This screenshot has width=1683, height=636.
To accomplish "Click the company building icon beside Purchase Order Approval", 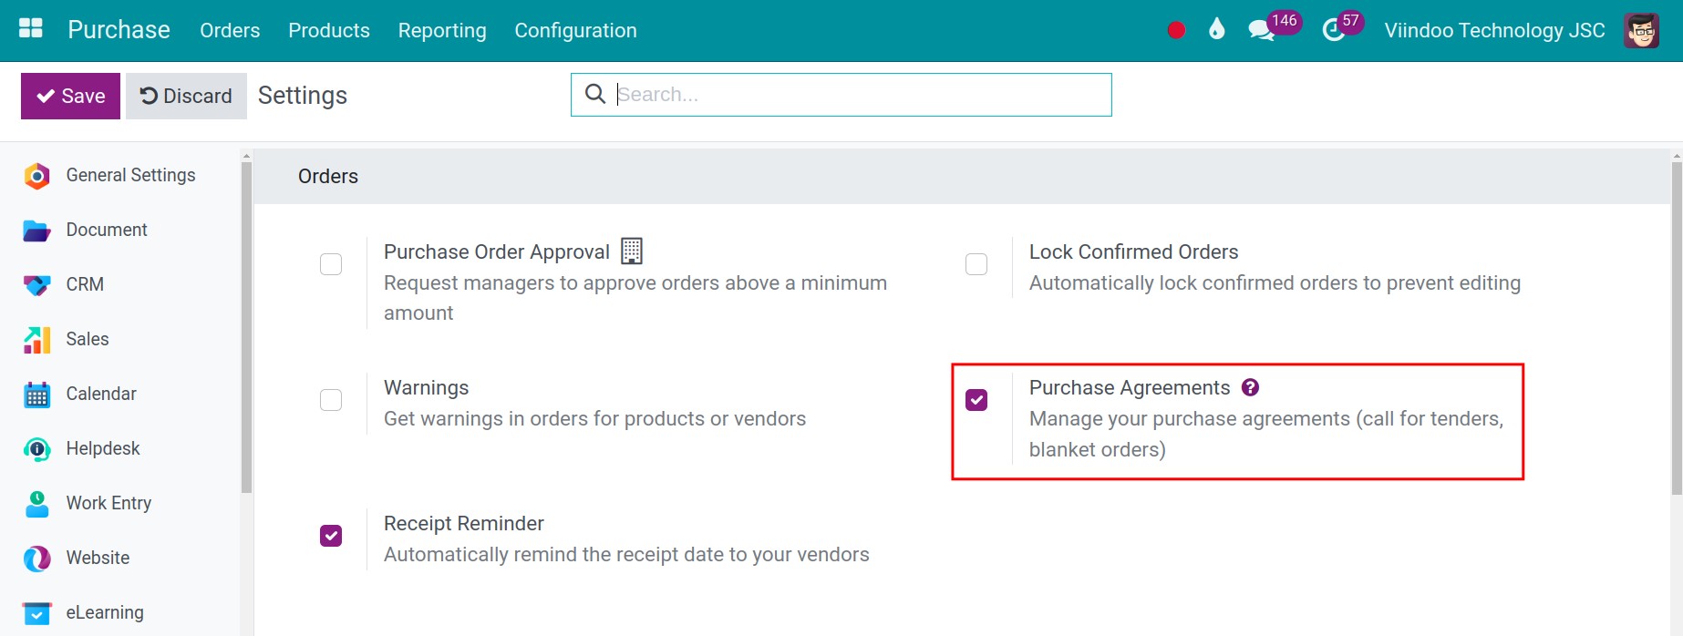I will pos(632,251).
